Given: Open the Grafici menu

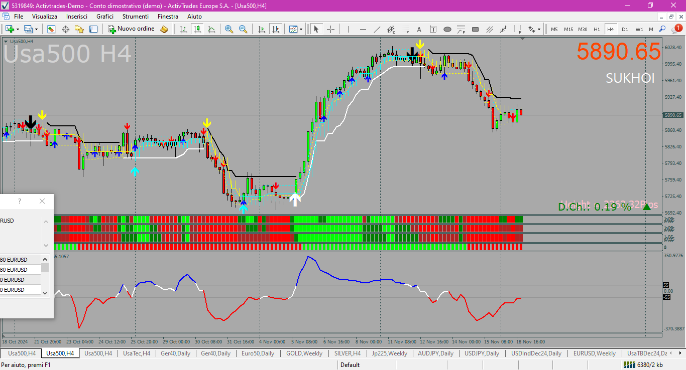Looking at the screenshot, I should (105, 16).
